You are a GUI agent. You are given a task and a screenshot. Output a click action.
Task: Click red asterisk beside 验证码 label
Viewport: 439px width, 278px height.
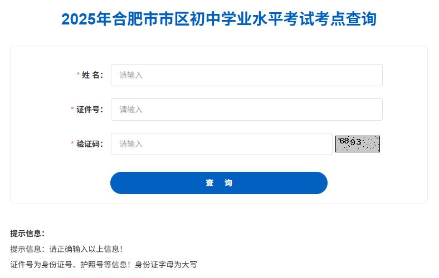[72, 143]
